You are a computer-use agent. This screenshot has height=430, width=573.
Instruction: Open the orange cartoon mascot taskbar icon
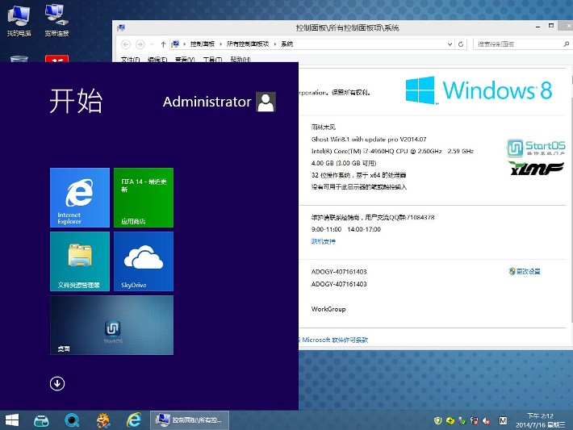(x=103, y=420)
